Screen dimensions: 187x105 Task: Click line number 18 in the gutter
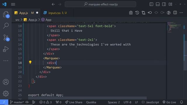[x=20, y=63]
